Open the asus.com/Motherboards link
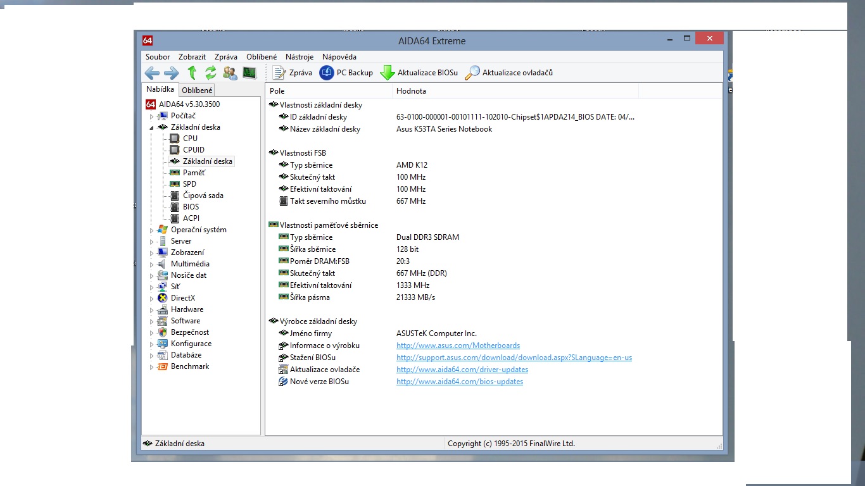The height and width of the screenshot is (486, 865). pos(458,346)
